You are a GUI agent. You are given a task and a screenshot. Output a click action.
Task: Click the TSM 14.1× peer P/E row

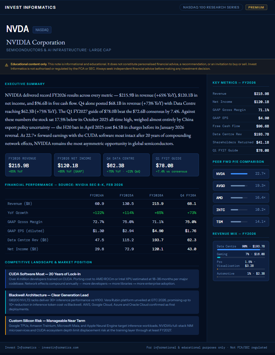point(241,222)
